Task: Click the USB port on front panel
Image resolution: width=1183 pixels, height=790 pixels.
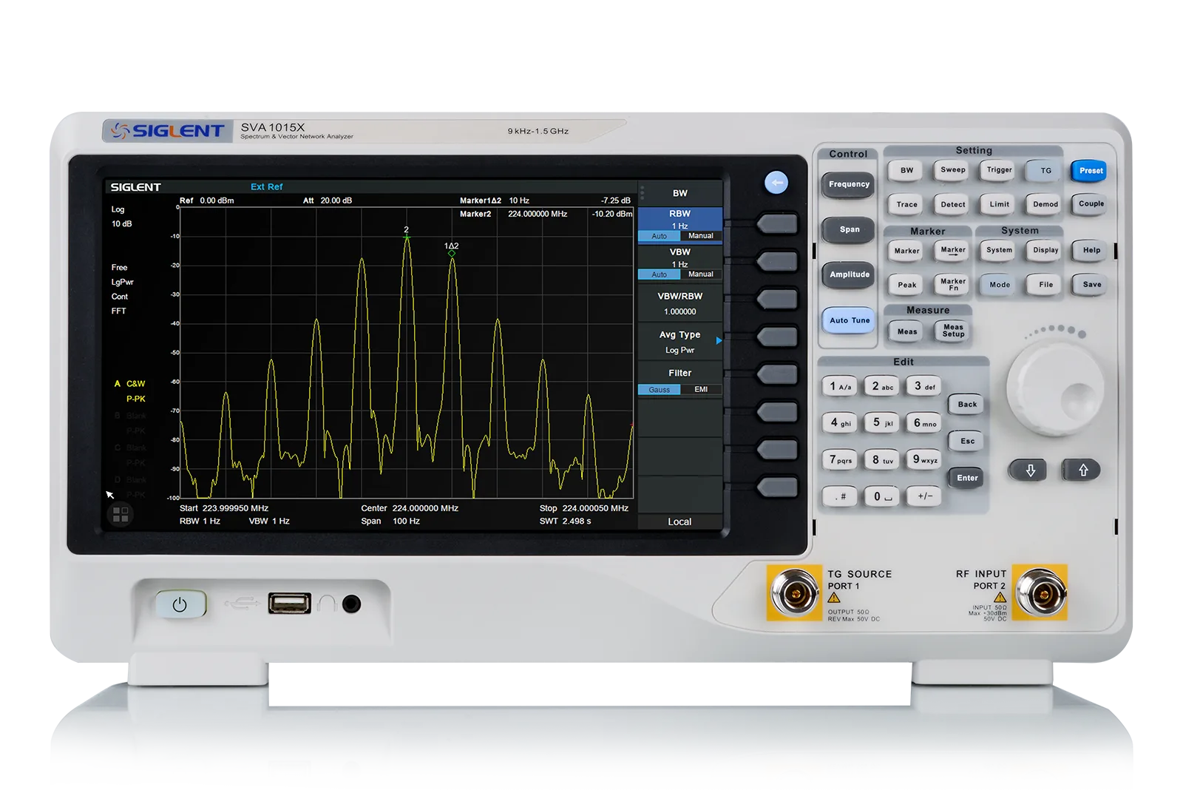Action: pyautogui.click(x=289, y=604)
